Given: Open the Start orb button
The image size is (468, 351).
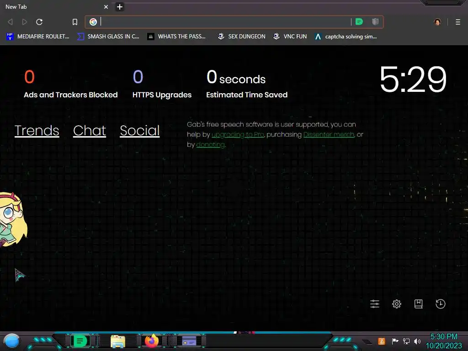Looking at the screenshot, I should coord(11,341).
